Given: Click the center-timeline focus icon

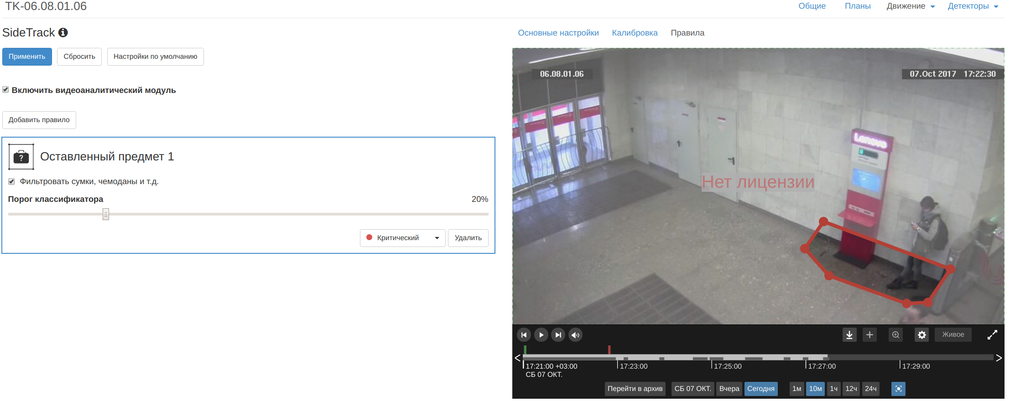Looking at the screenshot, I should 898,389.
